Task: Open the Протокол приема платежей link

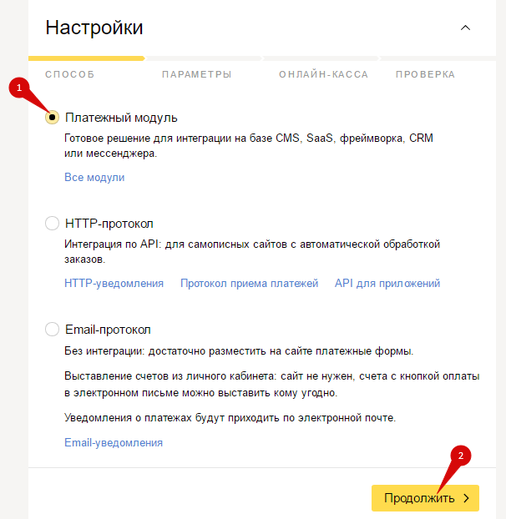Action: (249, 284)
